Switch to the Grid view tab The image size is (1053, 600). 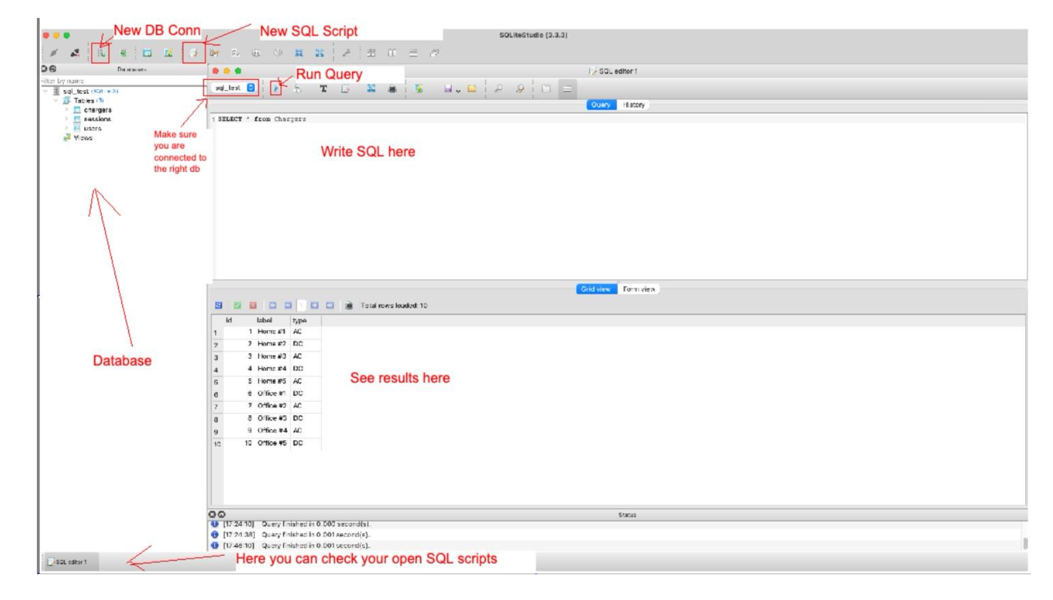click(x=596, y=289)
